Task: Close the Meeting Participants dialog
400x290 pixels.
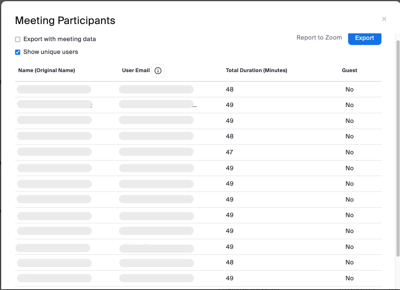Action: coord(384,19)
